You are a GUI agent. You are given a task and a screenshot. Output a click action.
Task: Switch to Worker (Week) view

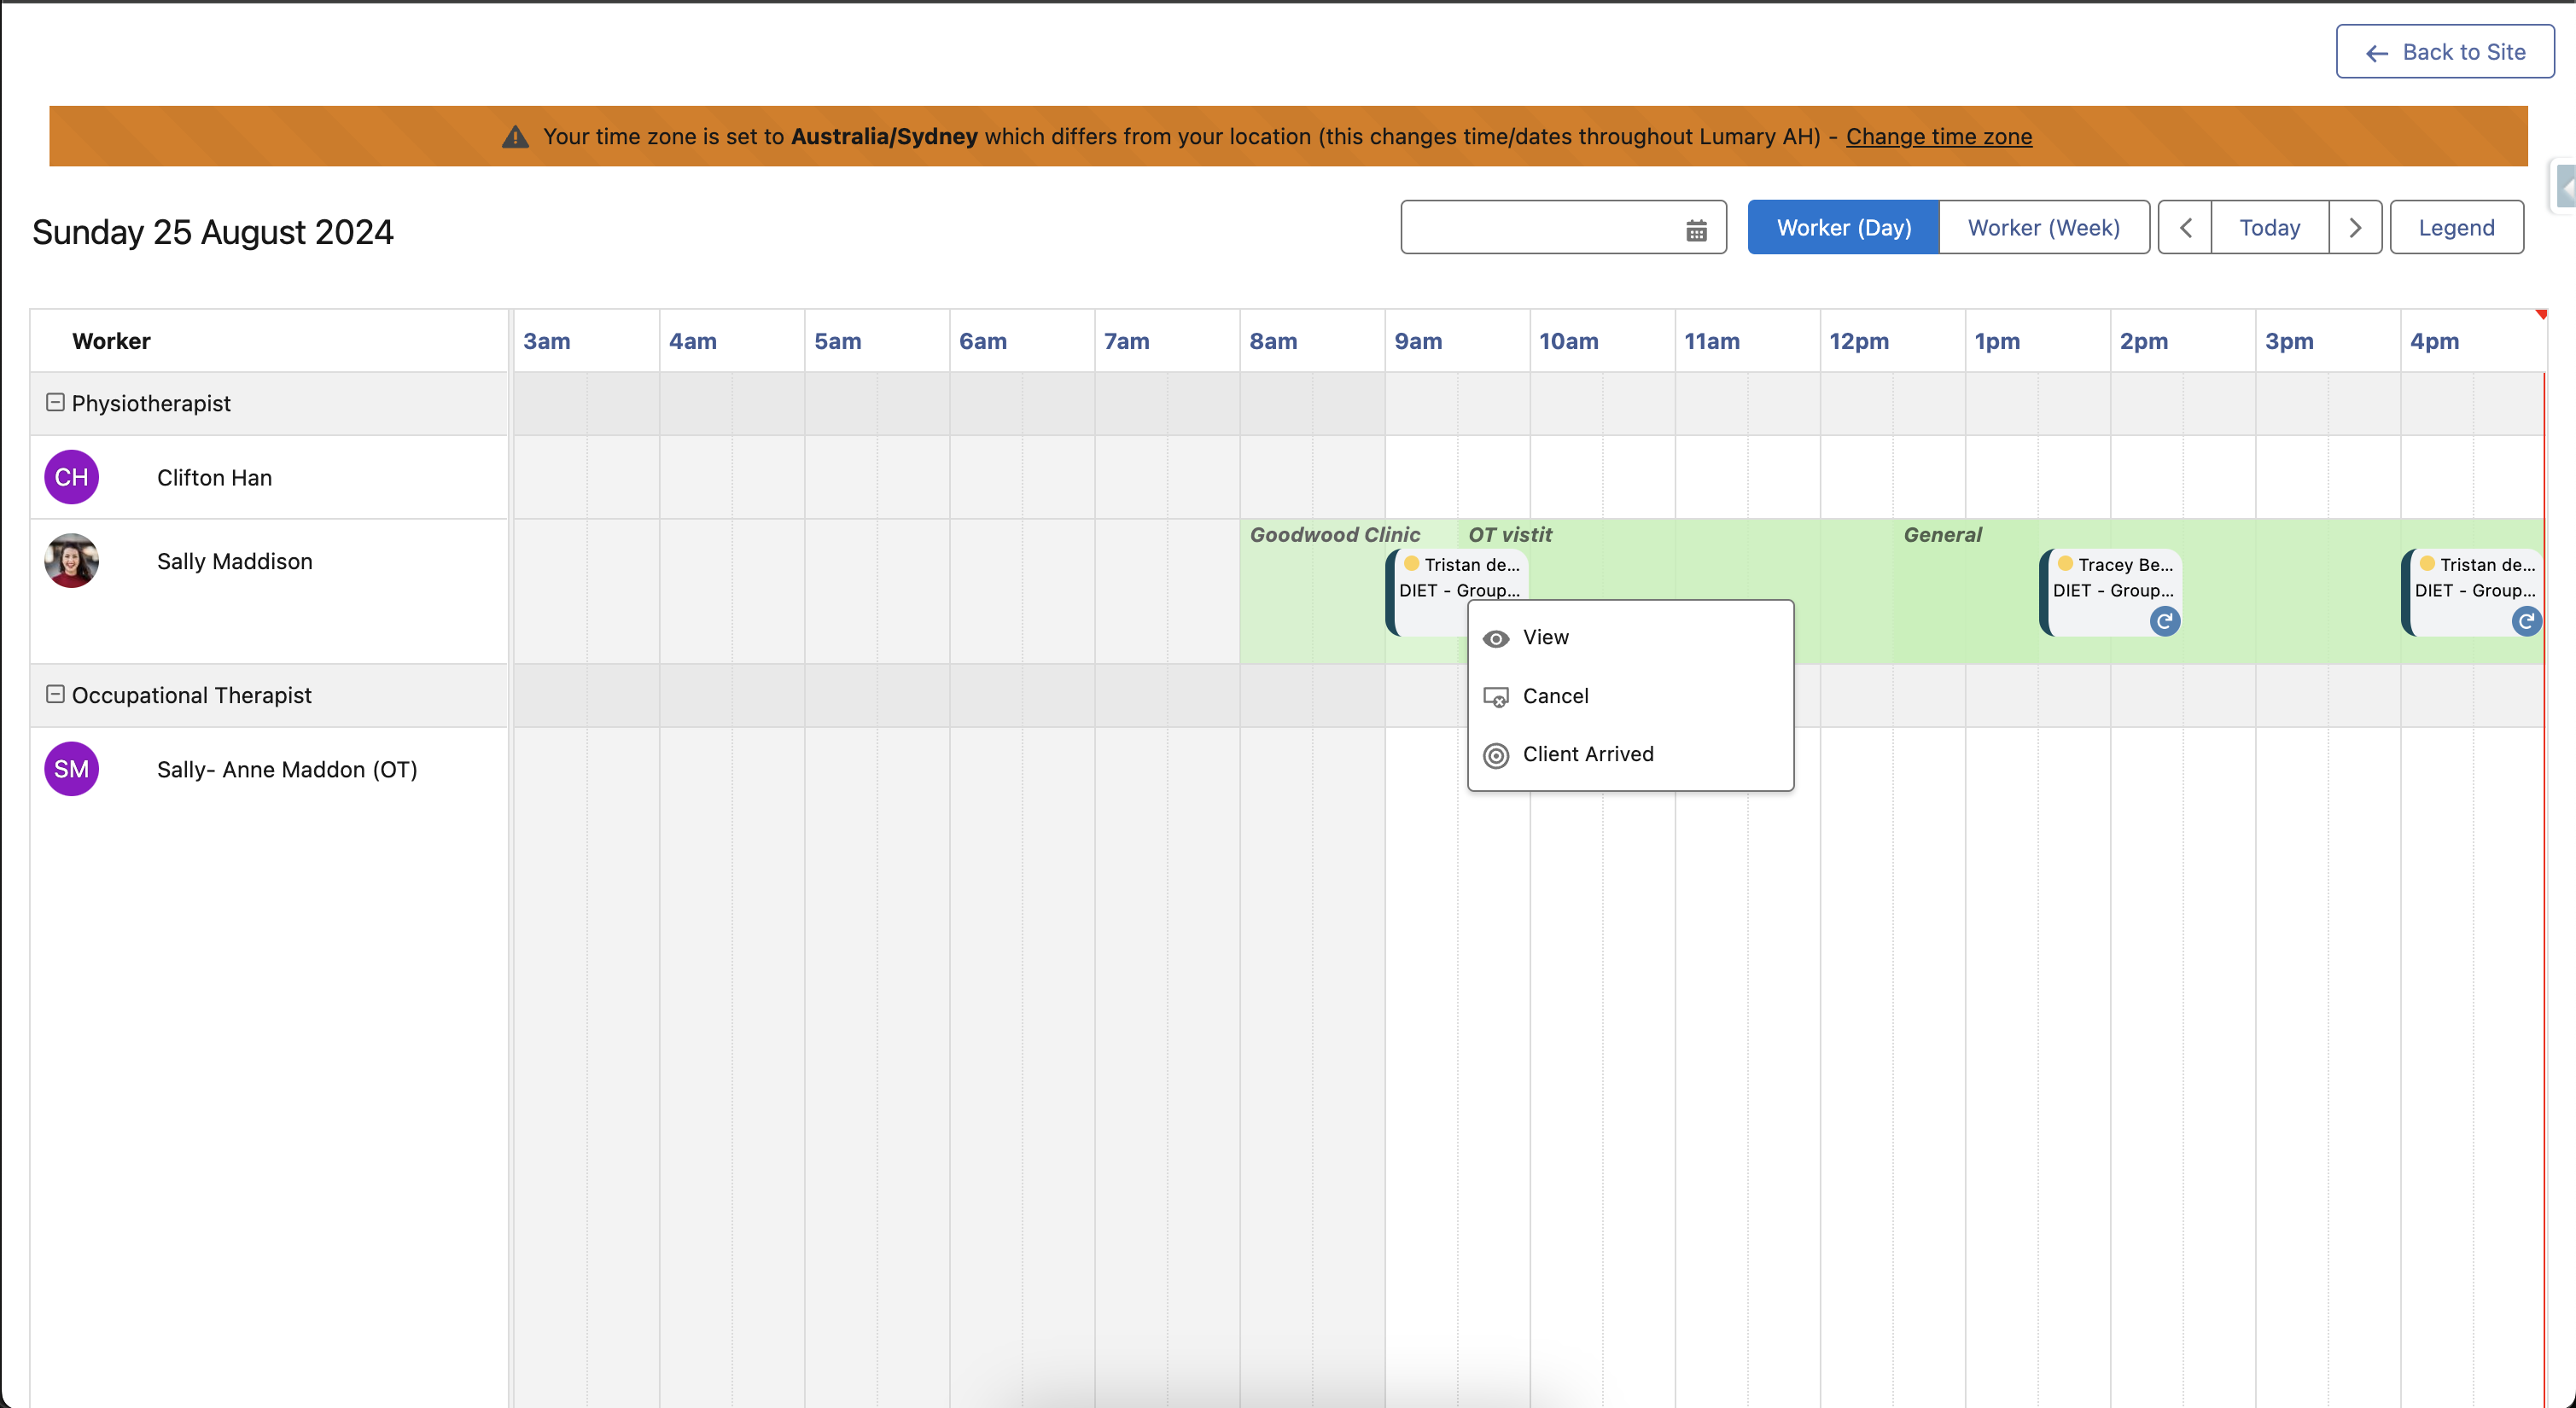2044,227
